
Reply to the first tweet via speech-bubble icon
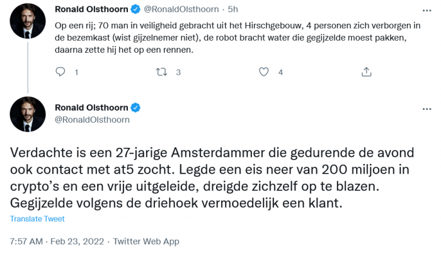[60, 72]
